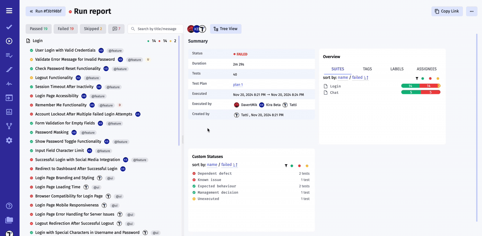The width and height of the screenshot is (482, 236).
Task: Switch to Tree View
Action: click(226, 29)
